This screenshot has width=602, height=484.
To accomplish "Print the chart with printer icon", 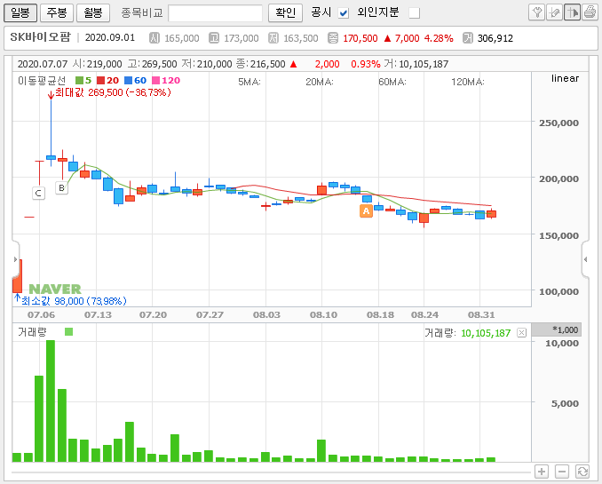I will point(590,12).
